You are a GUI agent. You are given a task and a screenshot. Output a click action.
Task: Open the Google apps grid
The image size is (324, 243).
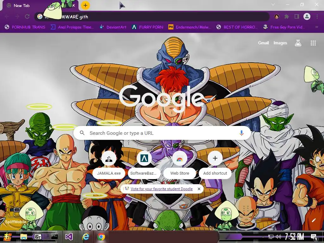pyautogui.click(x=313, y=43)
